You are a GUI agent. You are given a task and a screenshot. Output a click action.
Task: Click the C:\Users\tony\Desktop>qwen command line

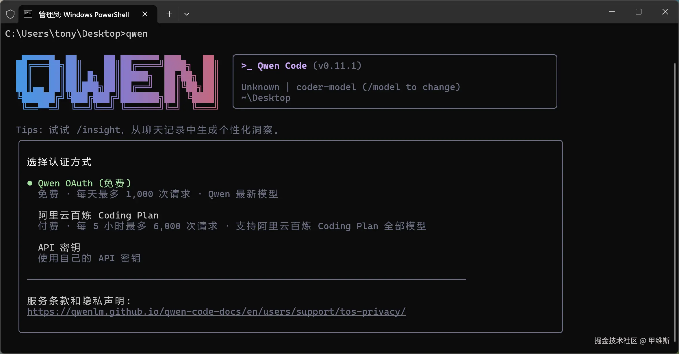[76, 34]
